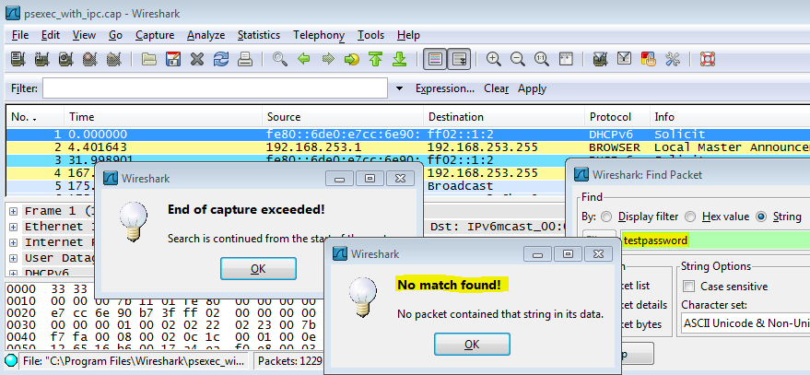Screen dimensions: 810x375
Task: Zoom out toolbar icon
Action: pyautogui.click(x=518, y=59)
